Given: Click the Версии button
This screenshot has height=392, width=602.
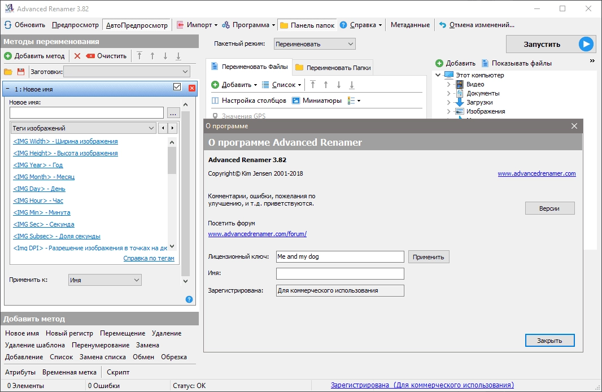Looking at the screenshot, I should 550,208.
